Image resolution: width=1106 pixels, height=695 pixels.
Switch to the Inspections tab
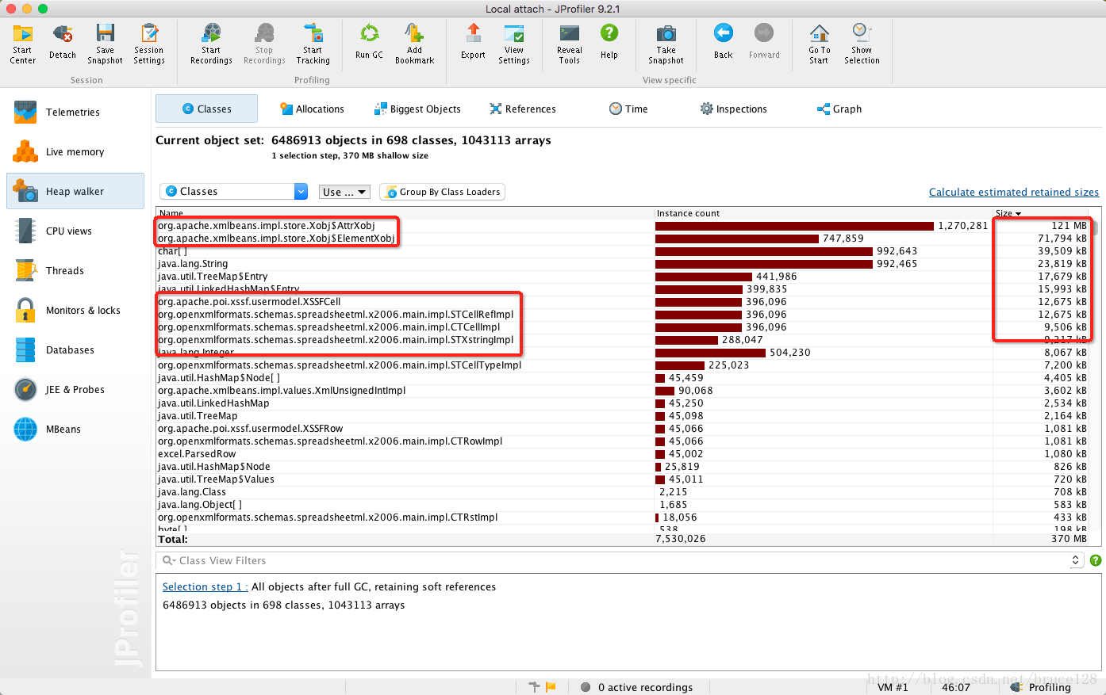pyautogui.click(x=733, y=109)
